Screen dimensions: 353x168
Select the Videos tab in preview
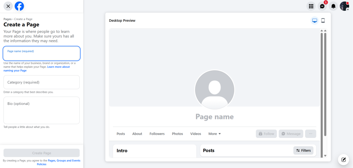coord(196,134)
